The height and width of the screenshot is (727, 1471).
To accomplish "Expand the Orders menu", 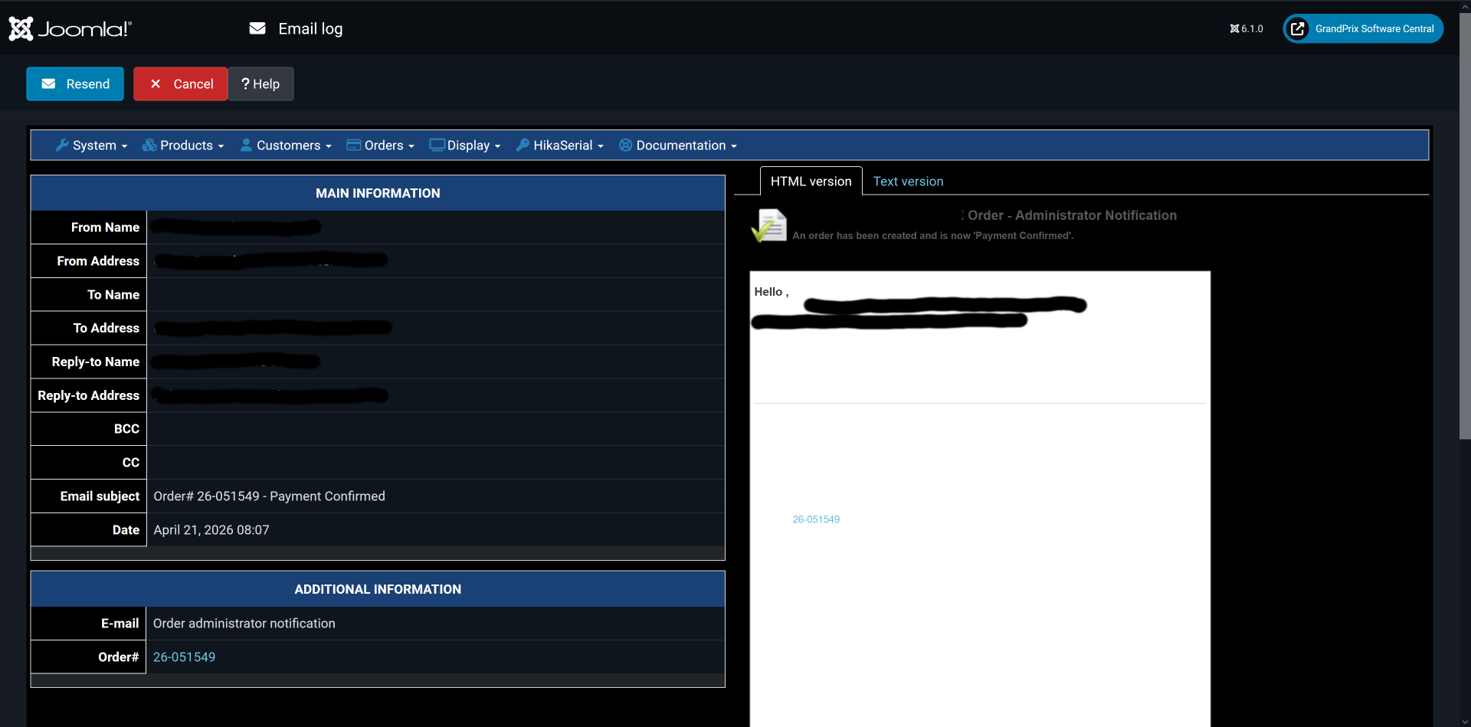I will pos(381,146).
